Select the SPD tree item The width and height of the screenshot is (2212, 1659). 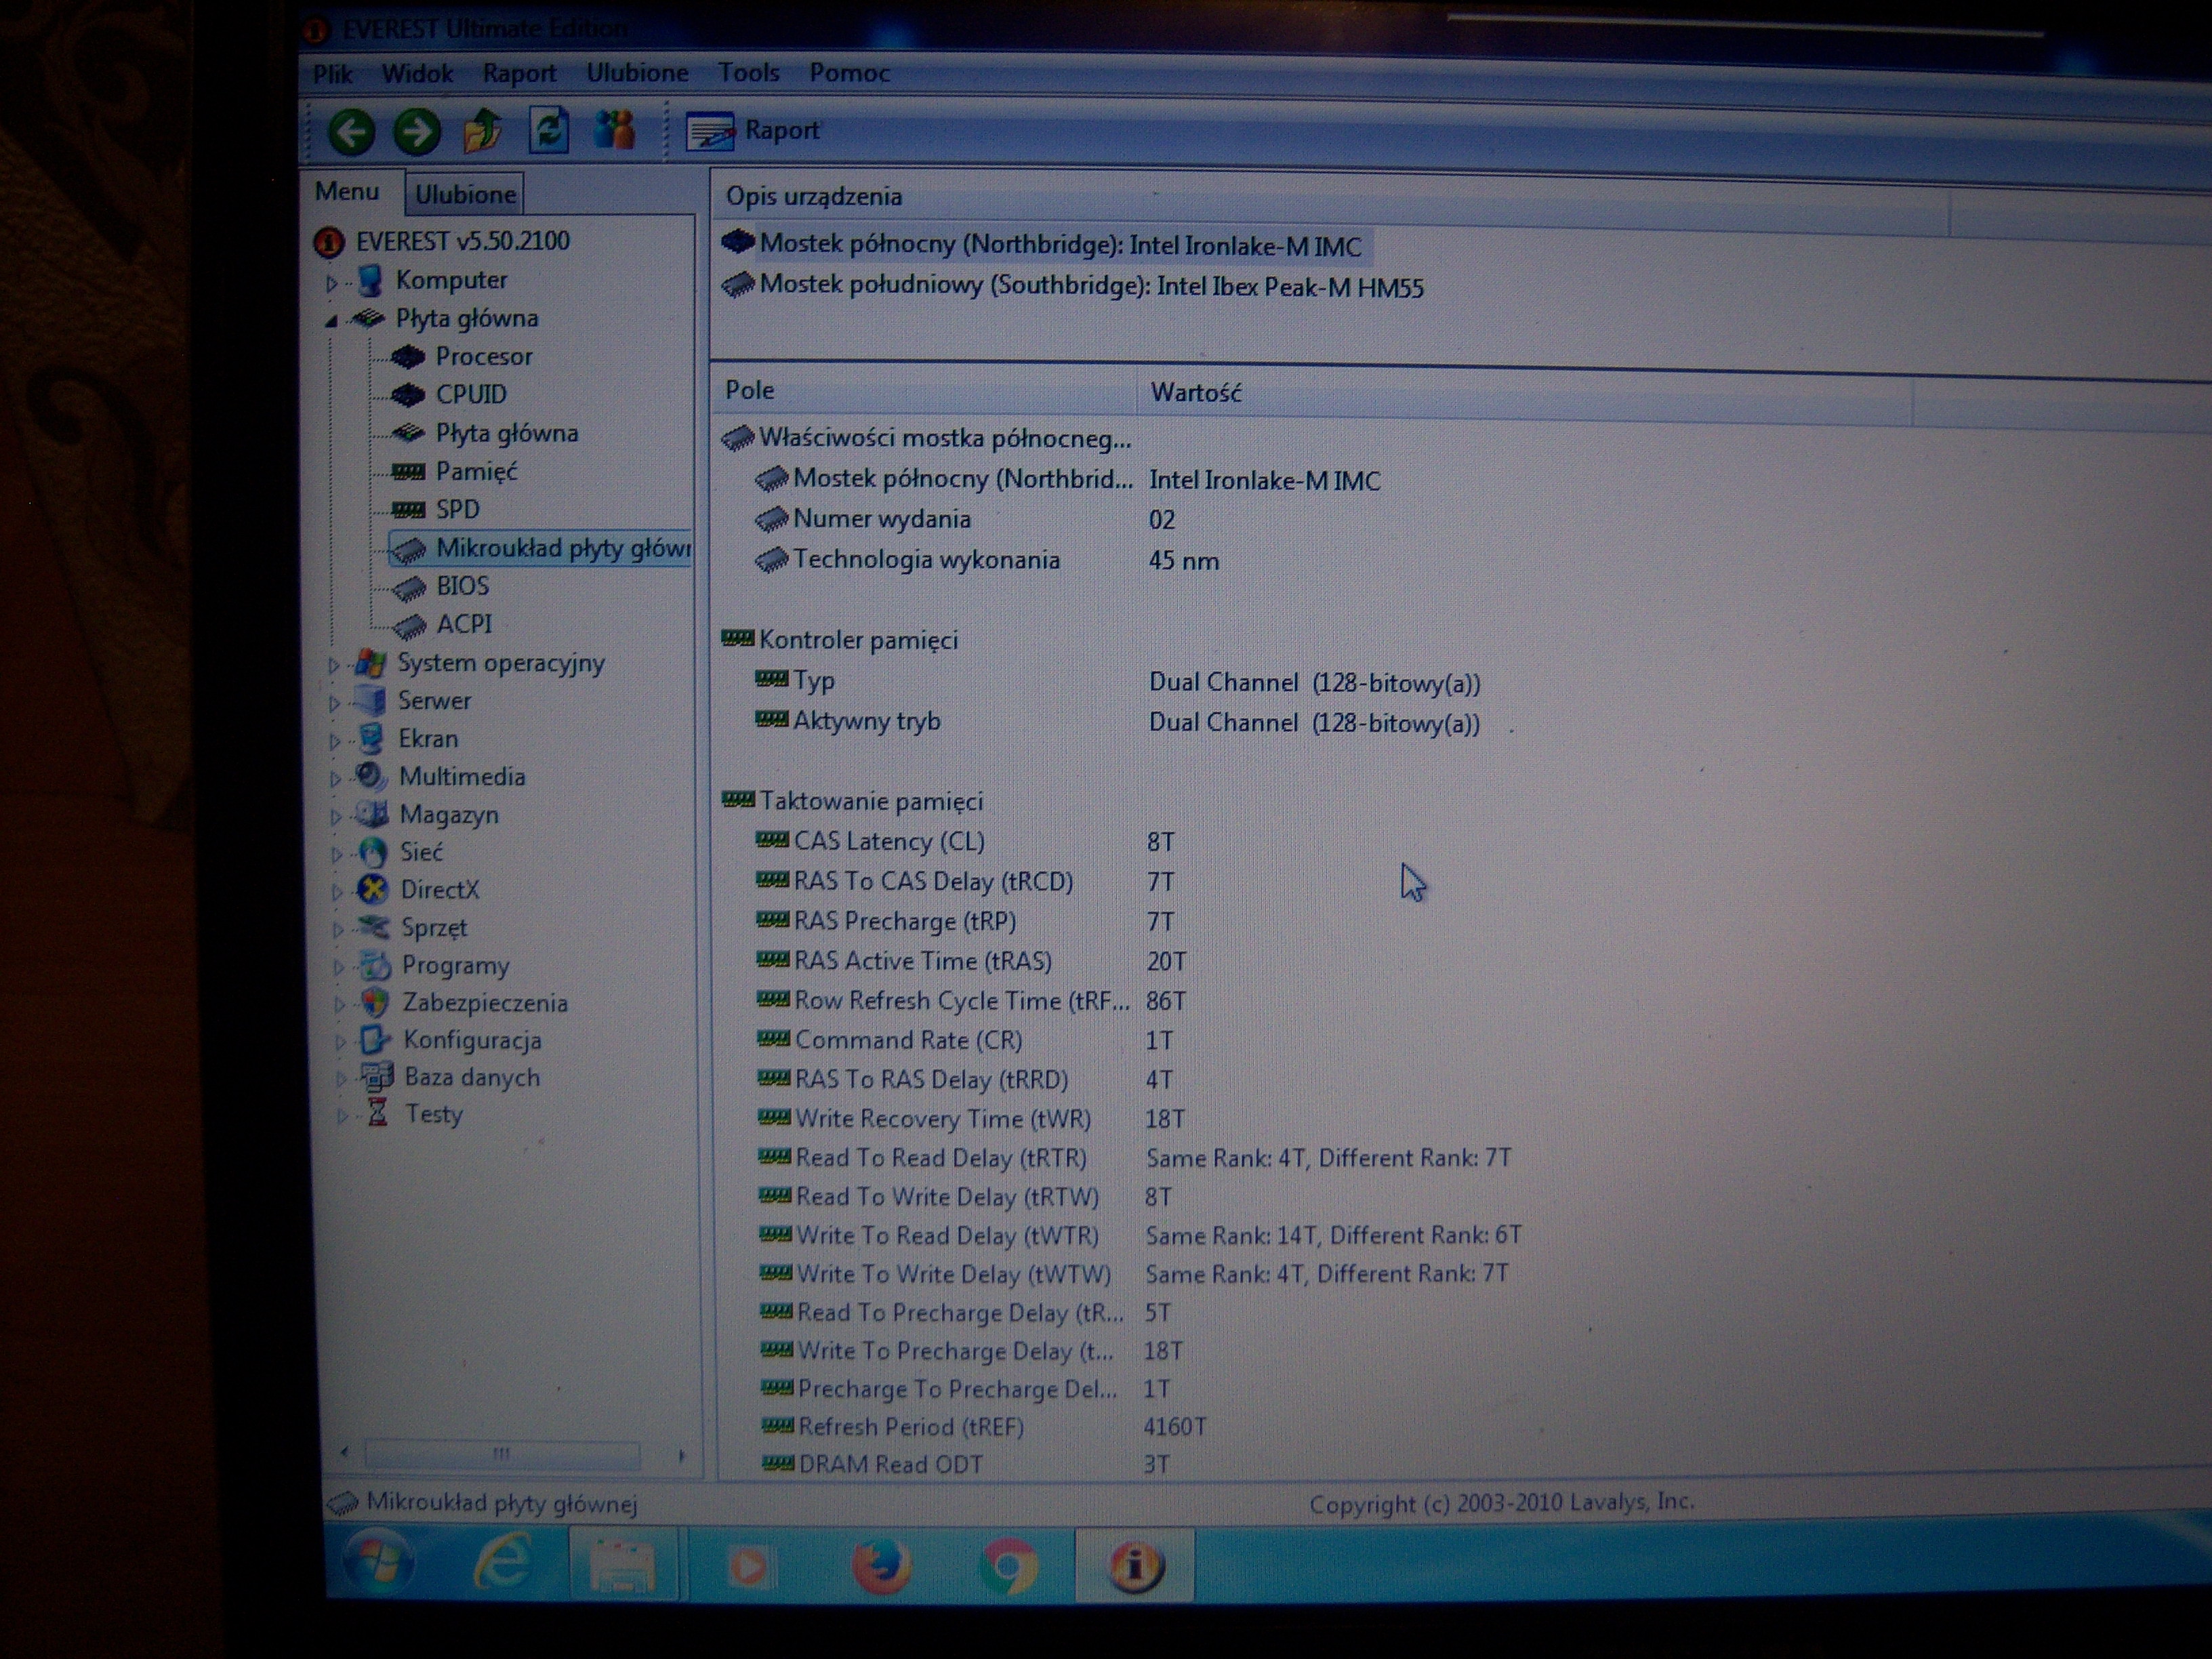tap(457, 510)
